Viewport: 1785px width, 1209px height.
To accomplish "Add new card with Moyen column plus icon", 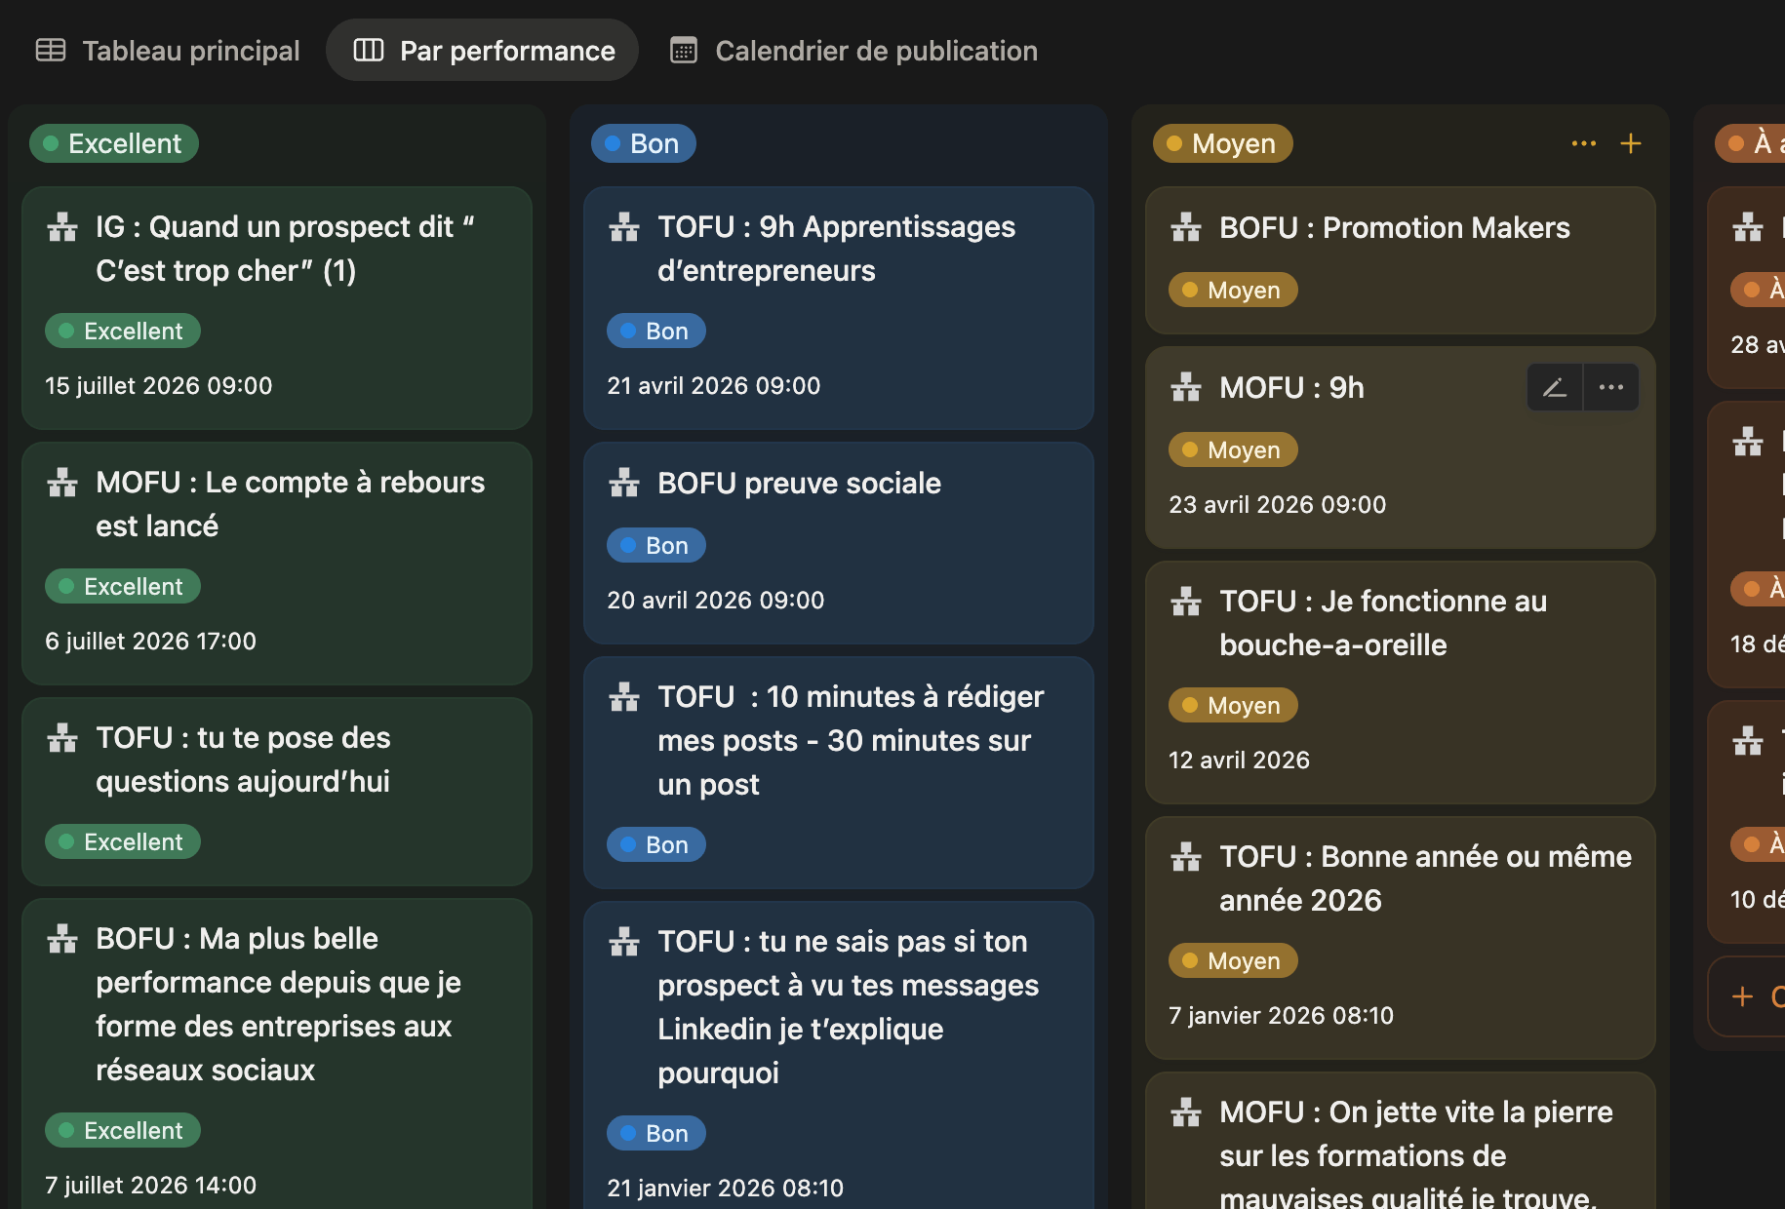I will 1631,143.
